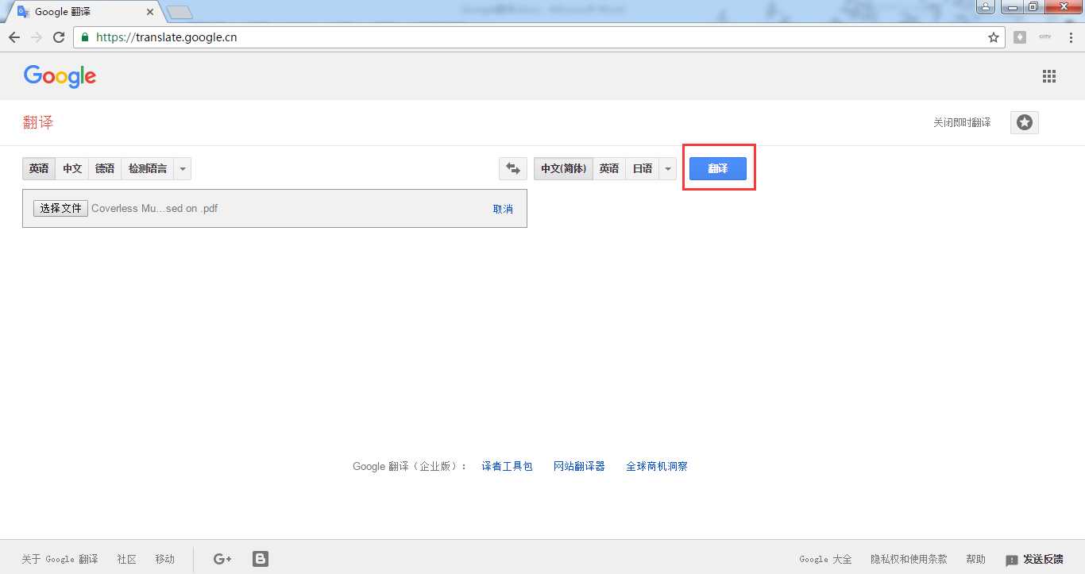Viewport: 1085px width, 574px height.
Task: Select the Google 翻译 browser tab
Action: tap(83, 12)
